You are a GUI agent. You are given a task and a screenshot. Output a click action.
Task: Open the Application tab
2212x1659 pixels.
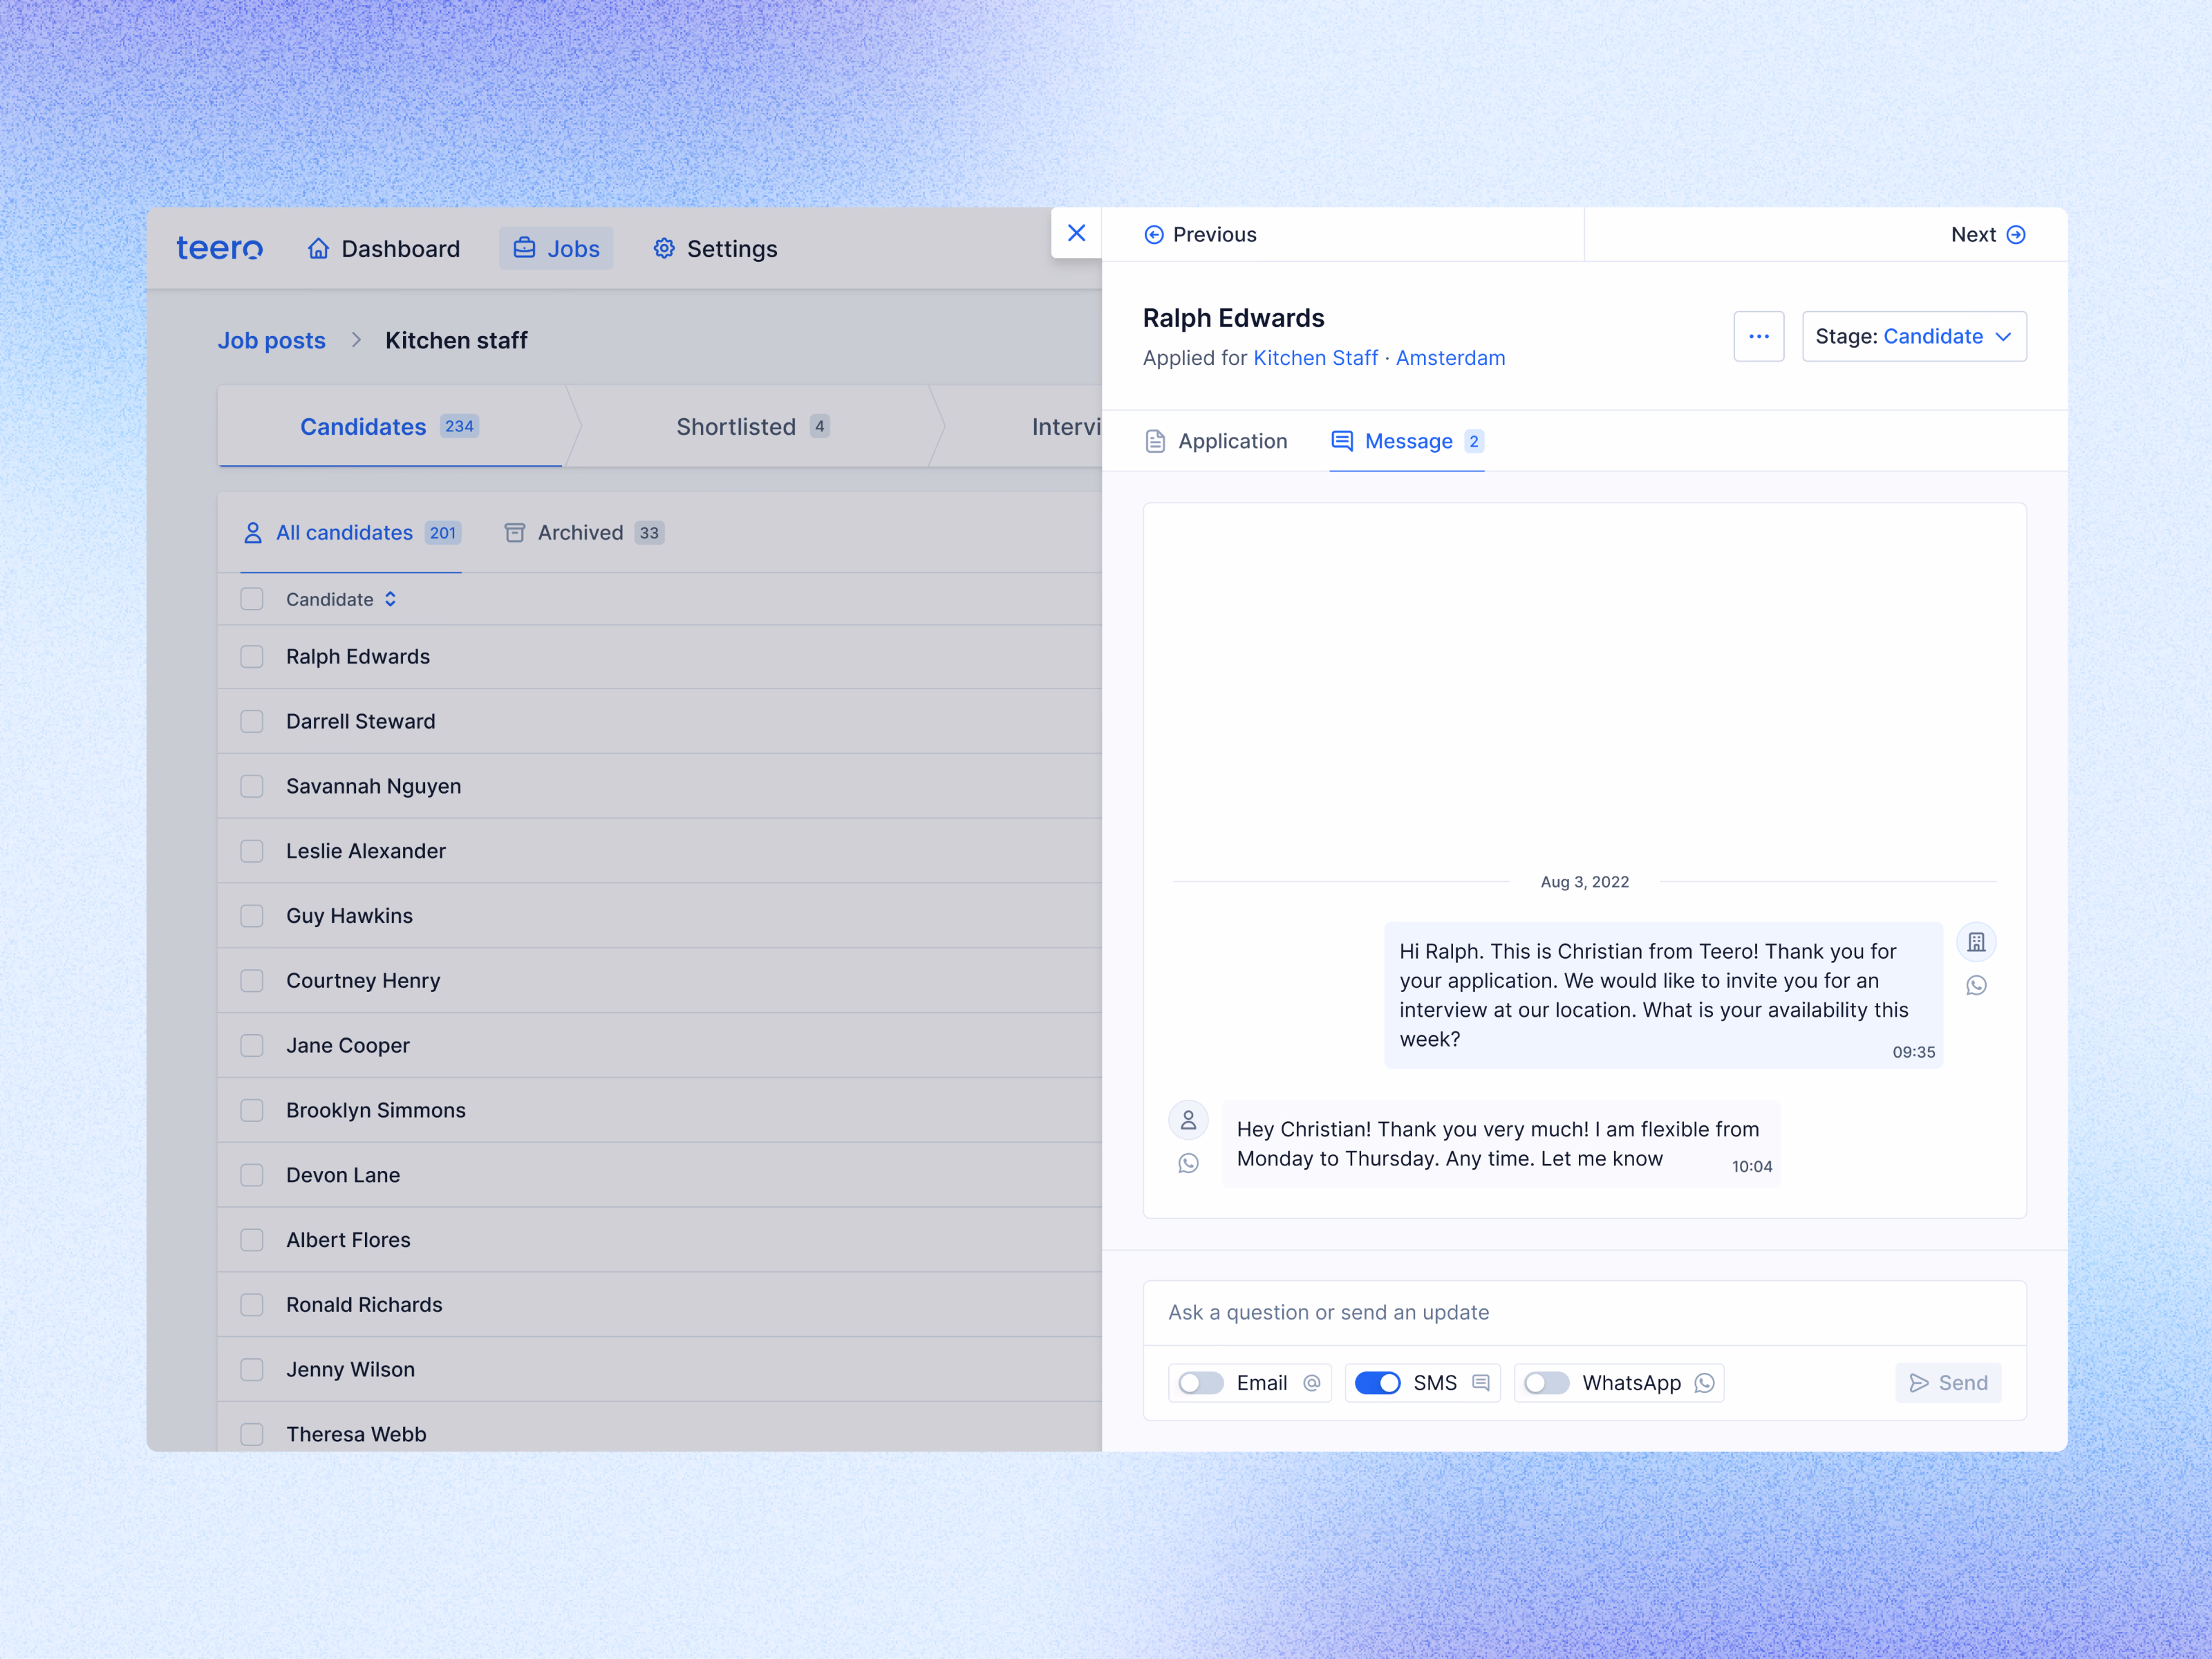(1216, 441)
